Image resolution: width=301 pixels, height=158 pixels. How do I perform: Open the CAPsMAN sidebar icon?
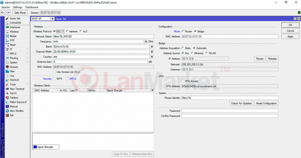click(x=7, y=23)
